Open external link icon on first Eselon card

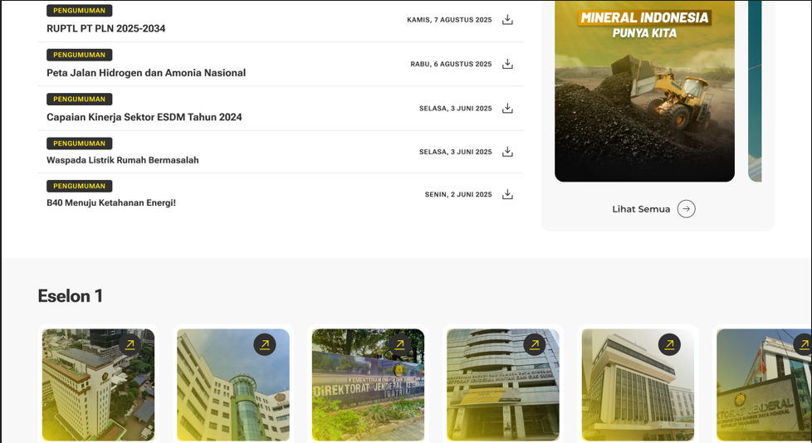(x=130, y=344)
